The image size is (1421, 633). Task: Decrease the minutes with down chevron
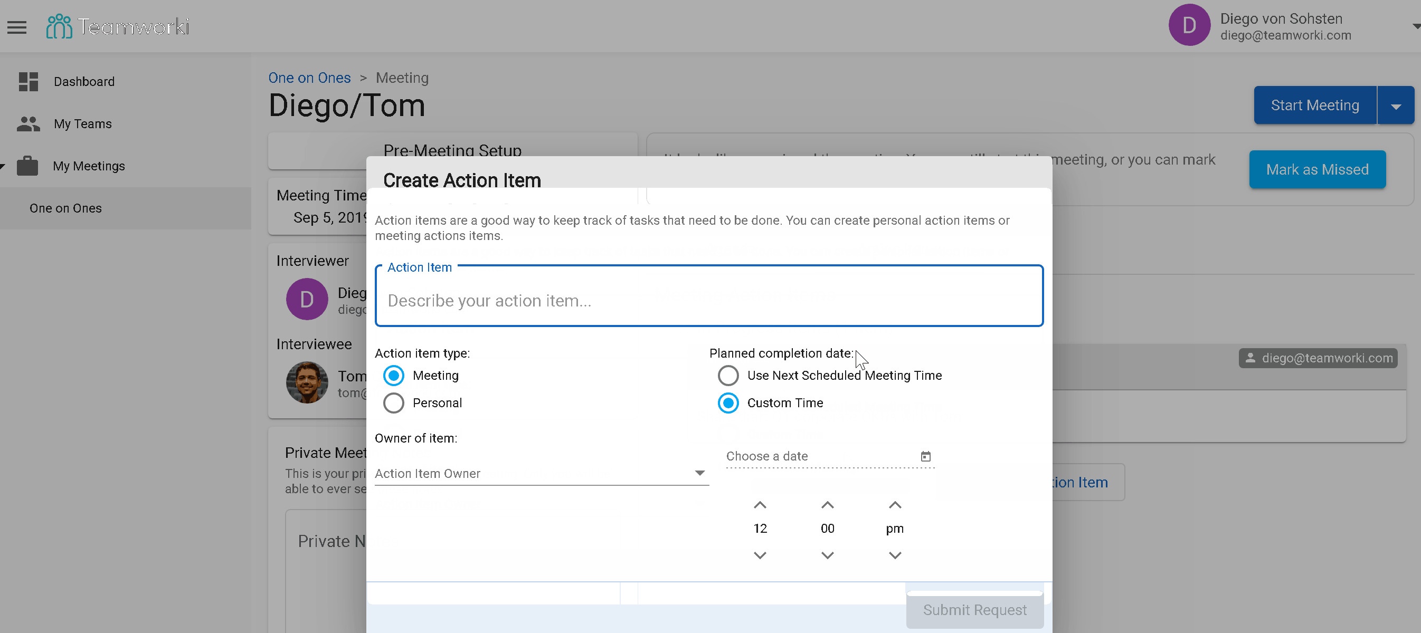point(827,555)
